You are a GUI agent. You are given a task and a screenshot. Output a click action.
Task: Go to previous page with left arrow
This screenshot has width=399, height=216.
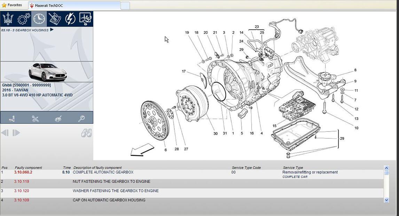(x=5, y=133)
